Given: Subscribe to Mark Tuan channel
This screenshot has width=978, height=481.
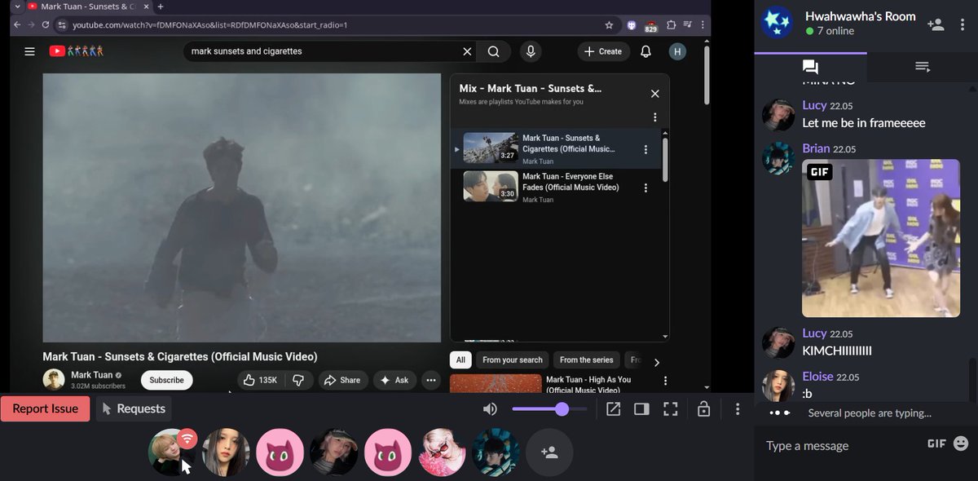Looking at the screenshot, I should [166, 380].
